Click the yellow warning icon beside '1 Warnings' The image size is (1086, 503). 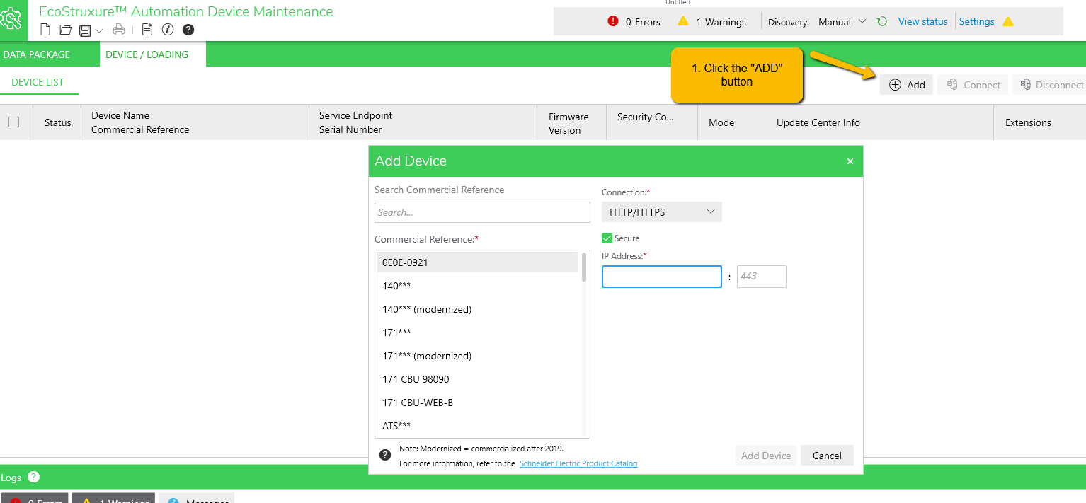point(683,21)
